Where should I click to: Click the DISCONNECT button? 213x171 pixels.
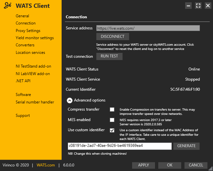click(x=113, y=37)
